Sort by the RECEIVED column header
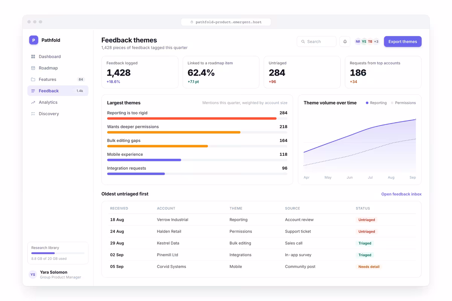This screenshot has width=452, height=301. 119,208
